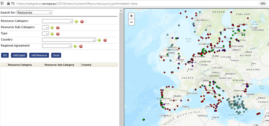Sort by Resource Category column header
This screenshot has height=126, width=269.
pyautogui.click(x=20, y=65)
